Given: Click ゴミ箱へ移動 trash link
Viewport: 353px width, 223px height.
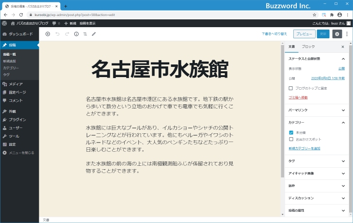Looking at the screenshot, I should click(x=298, y=97).
